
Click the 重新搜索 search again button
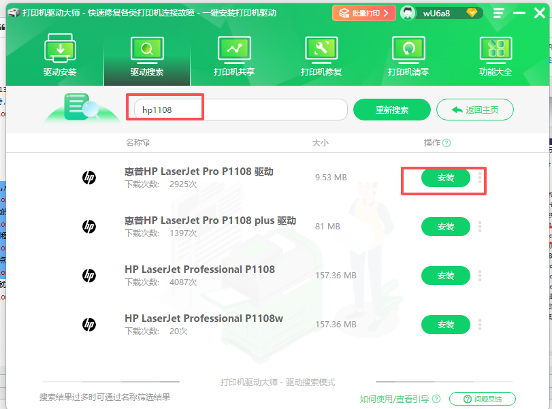[x=392, y=110]
